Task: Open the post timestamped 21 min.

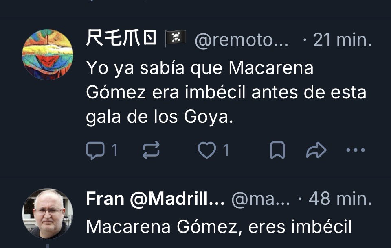Action: tap(342, 40)
